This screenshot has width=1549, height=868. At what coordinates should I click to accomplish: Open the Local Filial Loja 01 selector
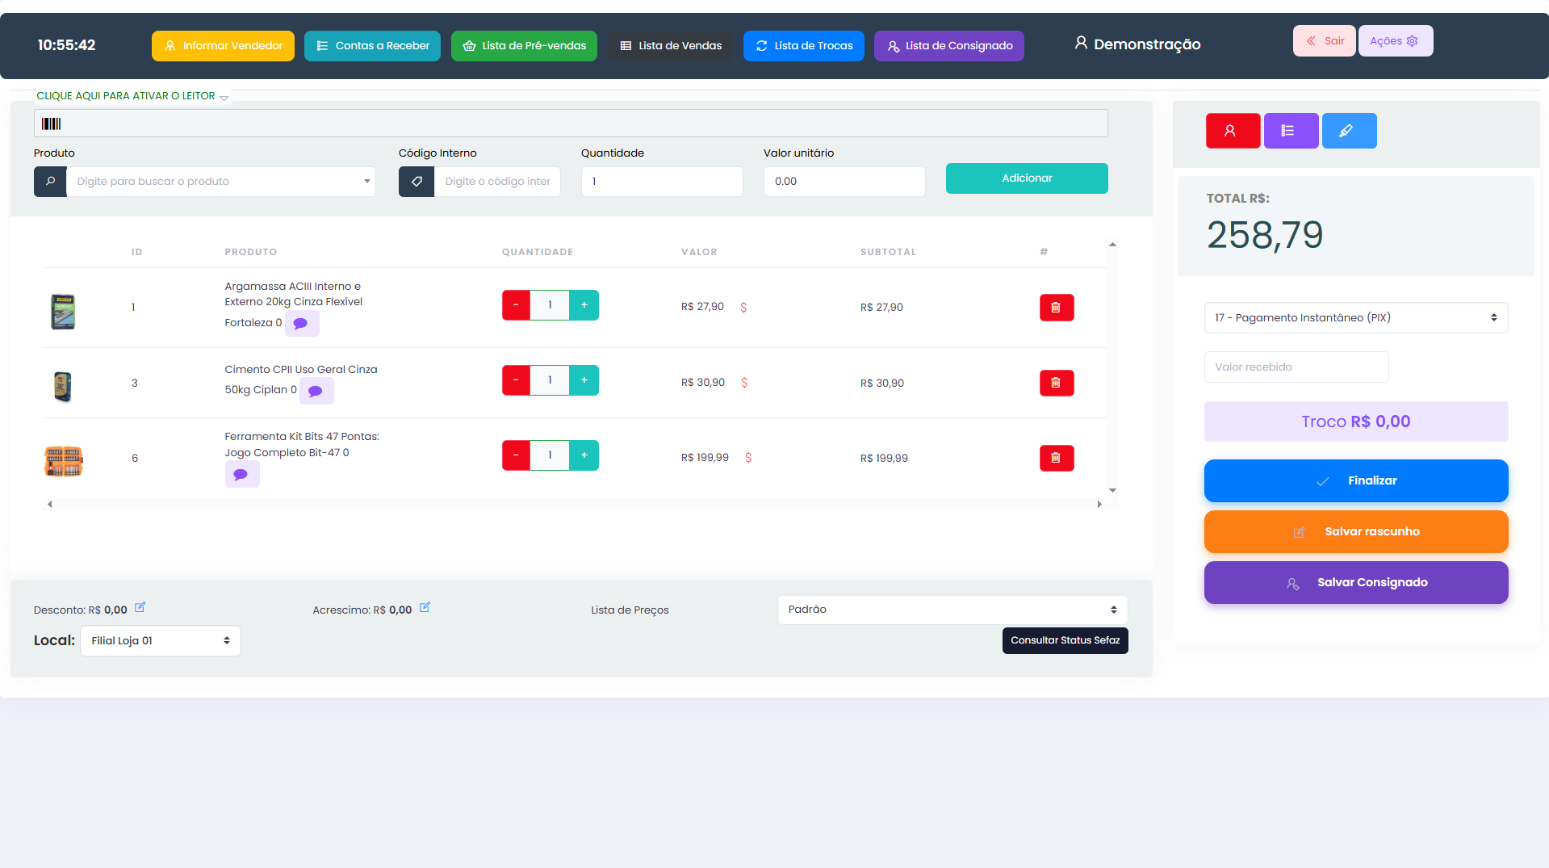click(160, 641)
